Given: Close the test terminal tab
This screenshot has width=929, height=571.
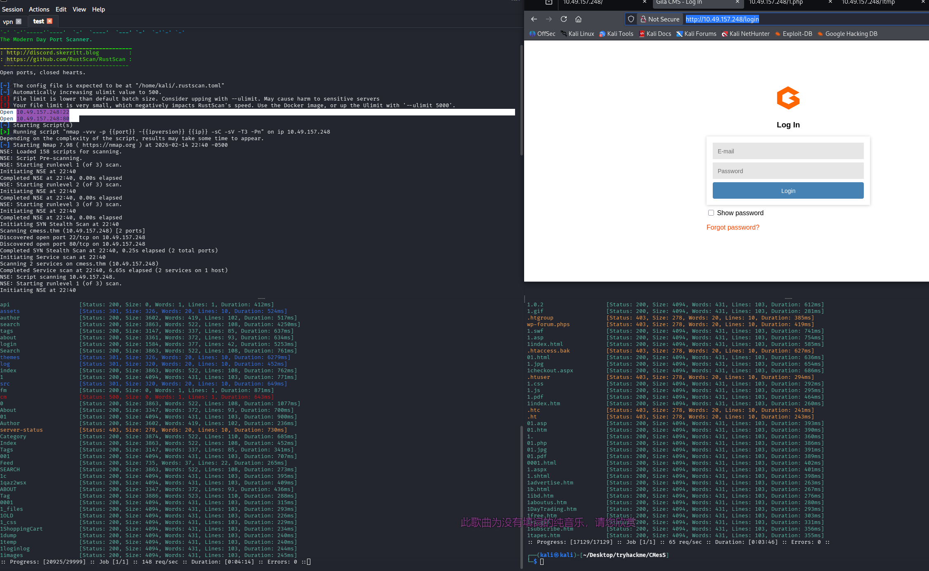Looking at the screenshot, I should tap(50, 21).
